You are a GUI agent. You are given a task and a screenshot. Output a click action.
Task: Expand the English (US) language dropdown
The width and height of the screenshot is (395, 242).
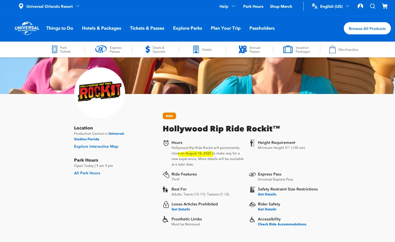click(x=331, y=6)
